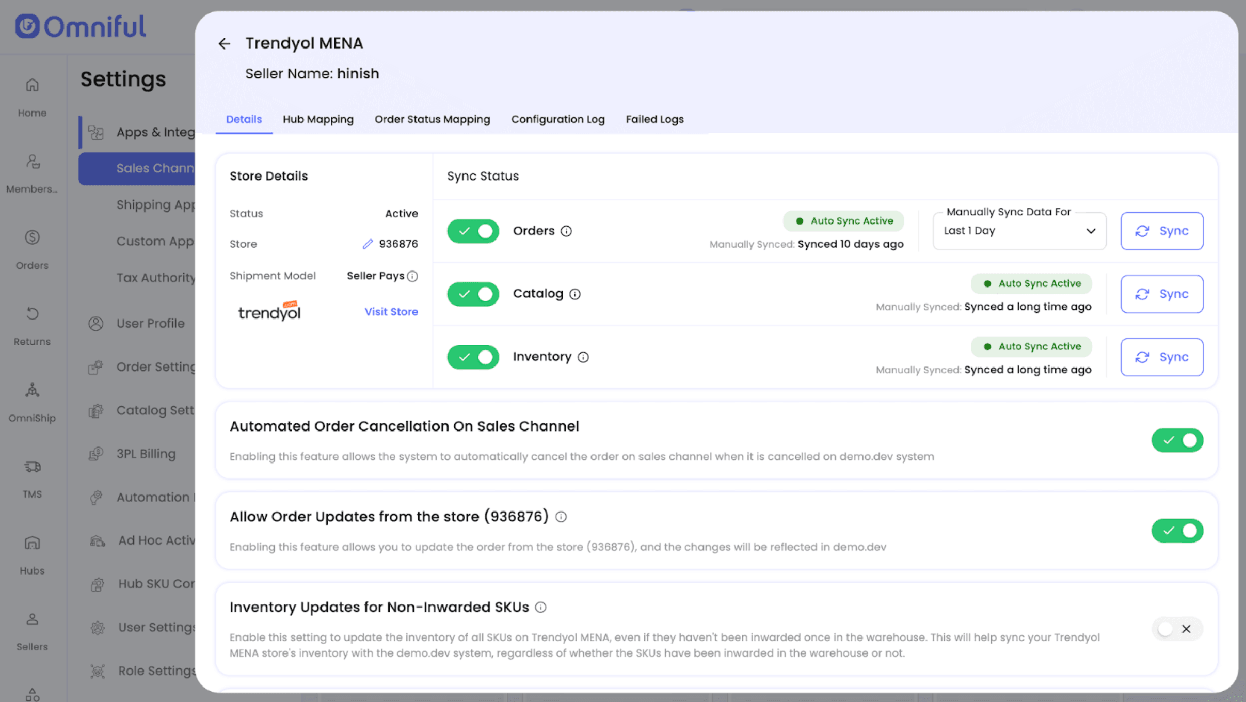
Task: Click the Seller Pays info icon
Action: click(x=412, y=276)
